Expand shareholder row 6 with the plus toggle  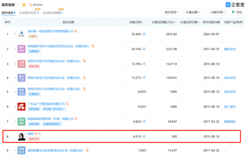click(15, 106)
